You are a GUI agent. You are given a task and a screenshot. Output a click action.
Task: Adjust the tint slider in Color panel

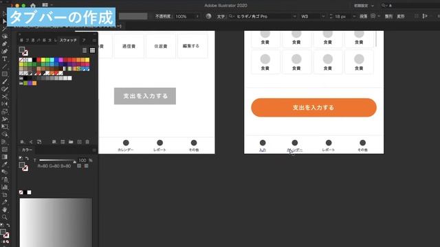coord(58,160)
